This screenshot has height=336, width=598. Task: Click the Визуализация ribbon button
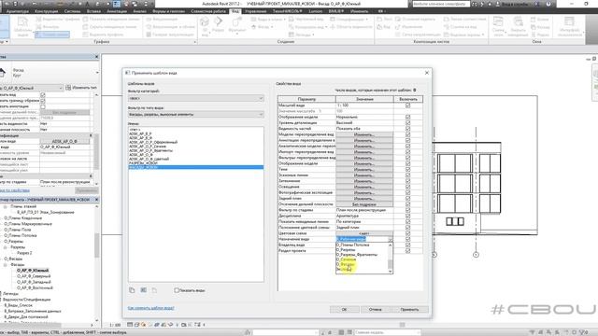coord(162,19)
